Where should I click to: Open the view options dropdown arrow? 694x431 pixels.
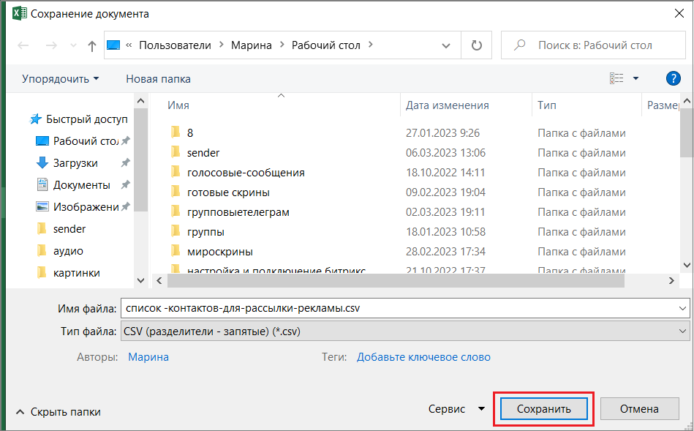point(635,78)
